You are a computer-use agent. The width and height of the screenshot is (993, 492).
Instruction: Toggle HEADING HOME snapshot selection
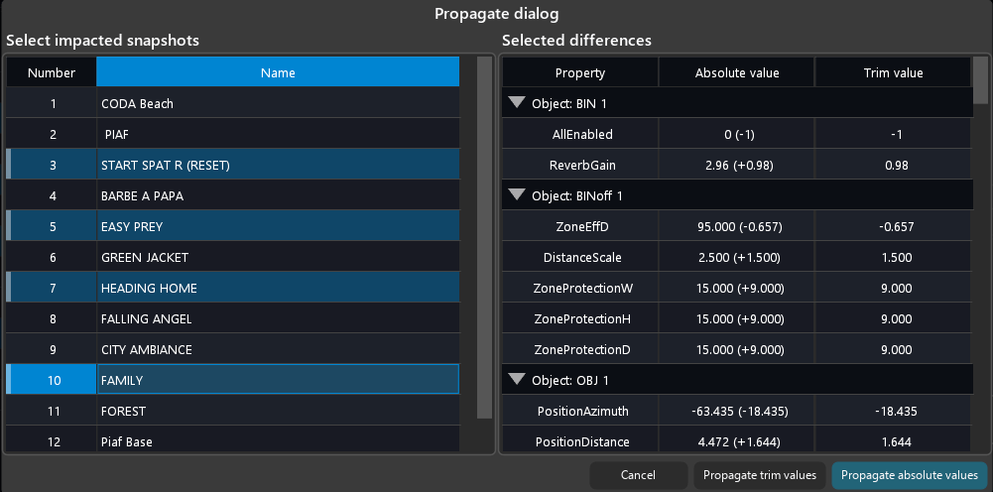(x=278, y=288)
